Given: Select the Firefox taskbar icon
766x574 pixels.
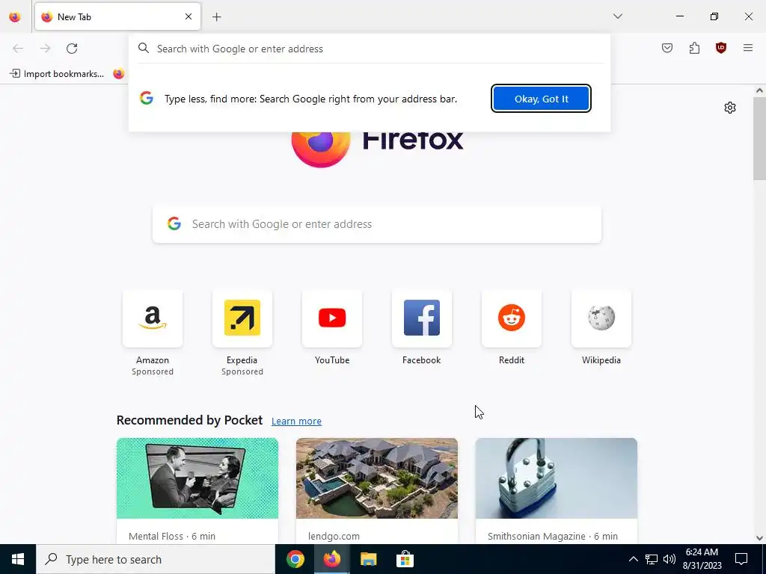Looking at the screenshot, I should coord(331,559).
